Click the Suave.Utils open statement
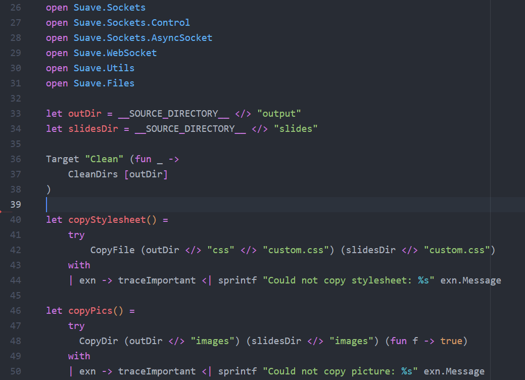This screenshot has width=525, height=380. tap(104, 68)
